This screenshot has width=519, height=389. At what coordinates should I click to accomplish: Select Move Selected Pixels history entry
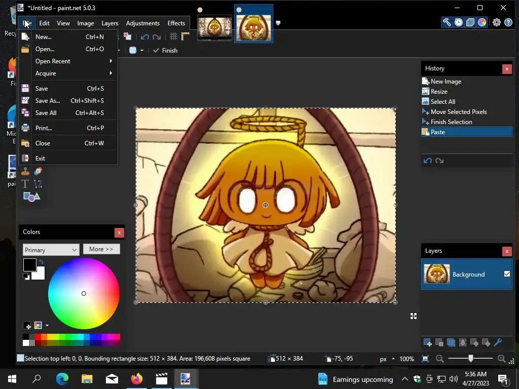[x=466, y=112]
